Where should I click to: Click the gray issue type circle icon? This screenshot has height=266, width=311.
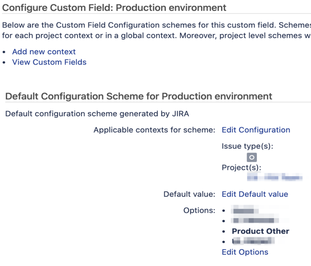[x=252, y=157]
